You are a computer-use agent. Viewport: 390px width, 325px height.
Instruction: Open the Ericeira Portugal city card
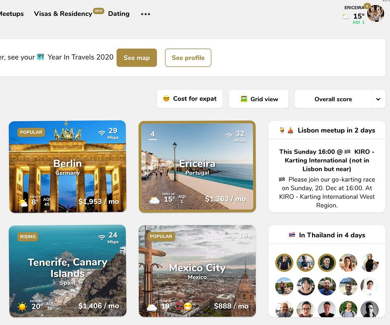[197, 167]
